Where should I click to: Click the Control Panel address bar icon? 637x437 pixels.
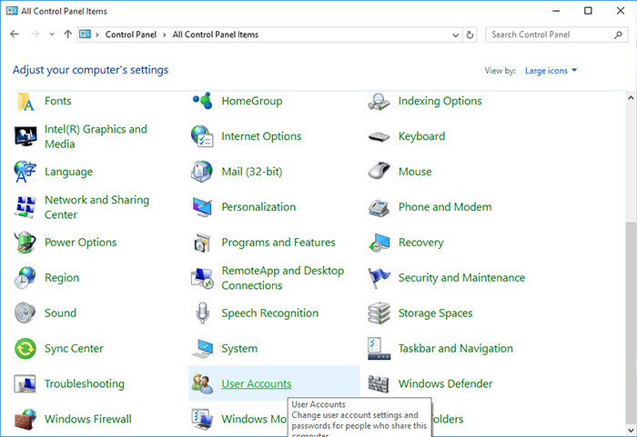click(85, 35)
